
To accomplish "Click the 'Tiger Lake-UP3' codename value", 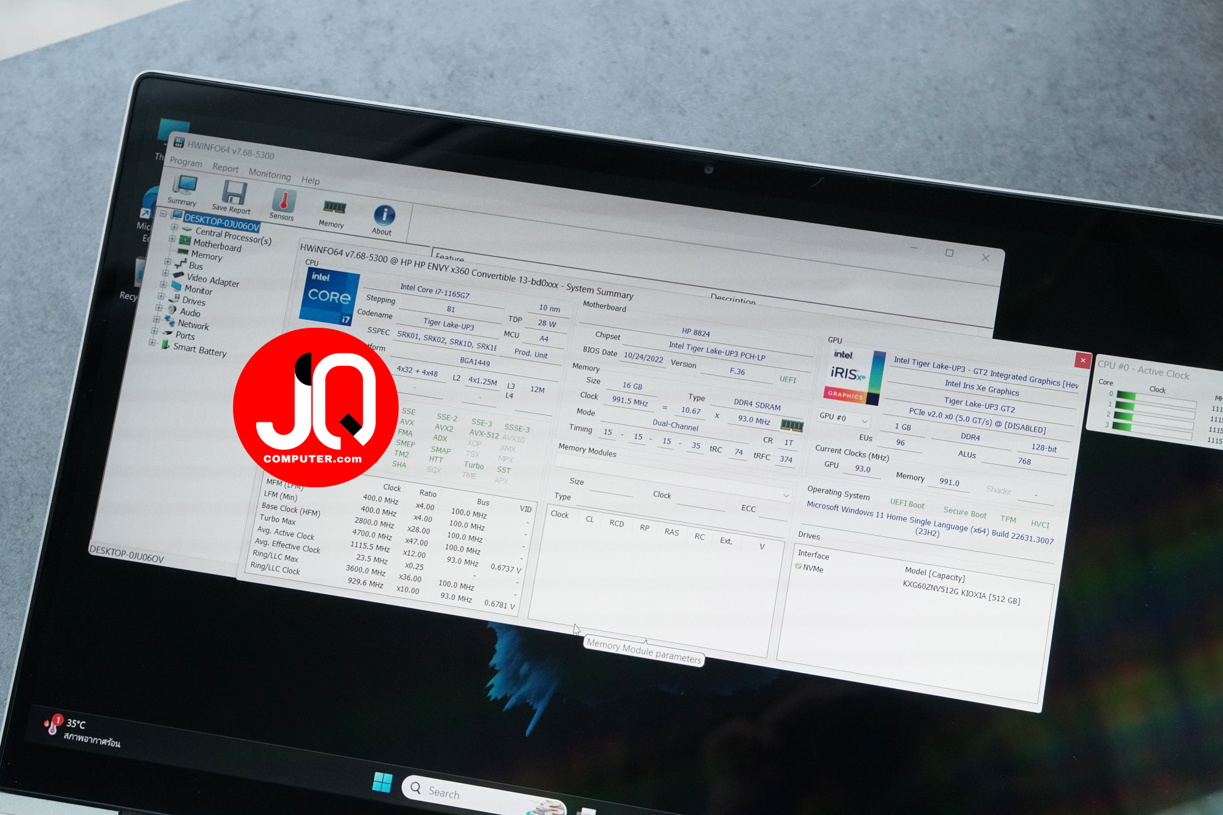I will [448, 324].
